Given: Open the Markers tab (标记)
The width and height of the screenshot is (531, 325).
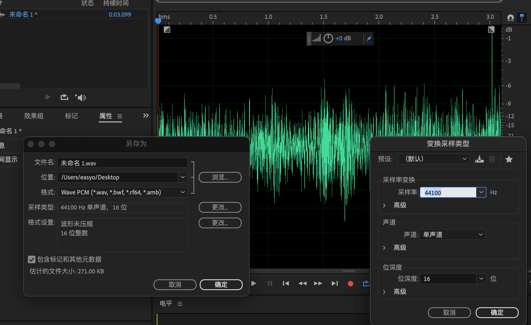Looking at the screenshot, I should 71,116.
